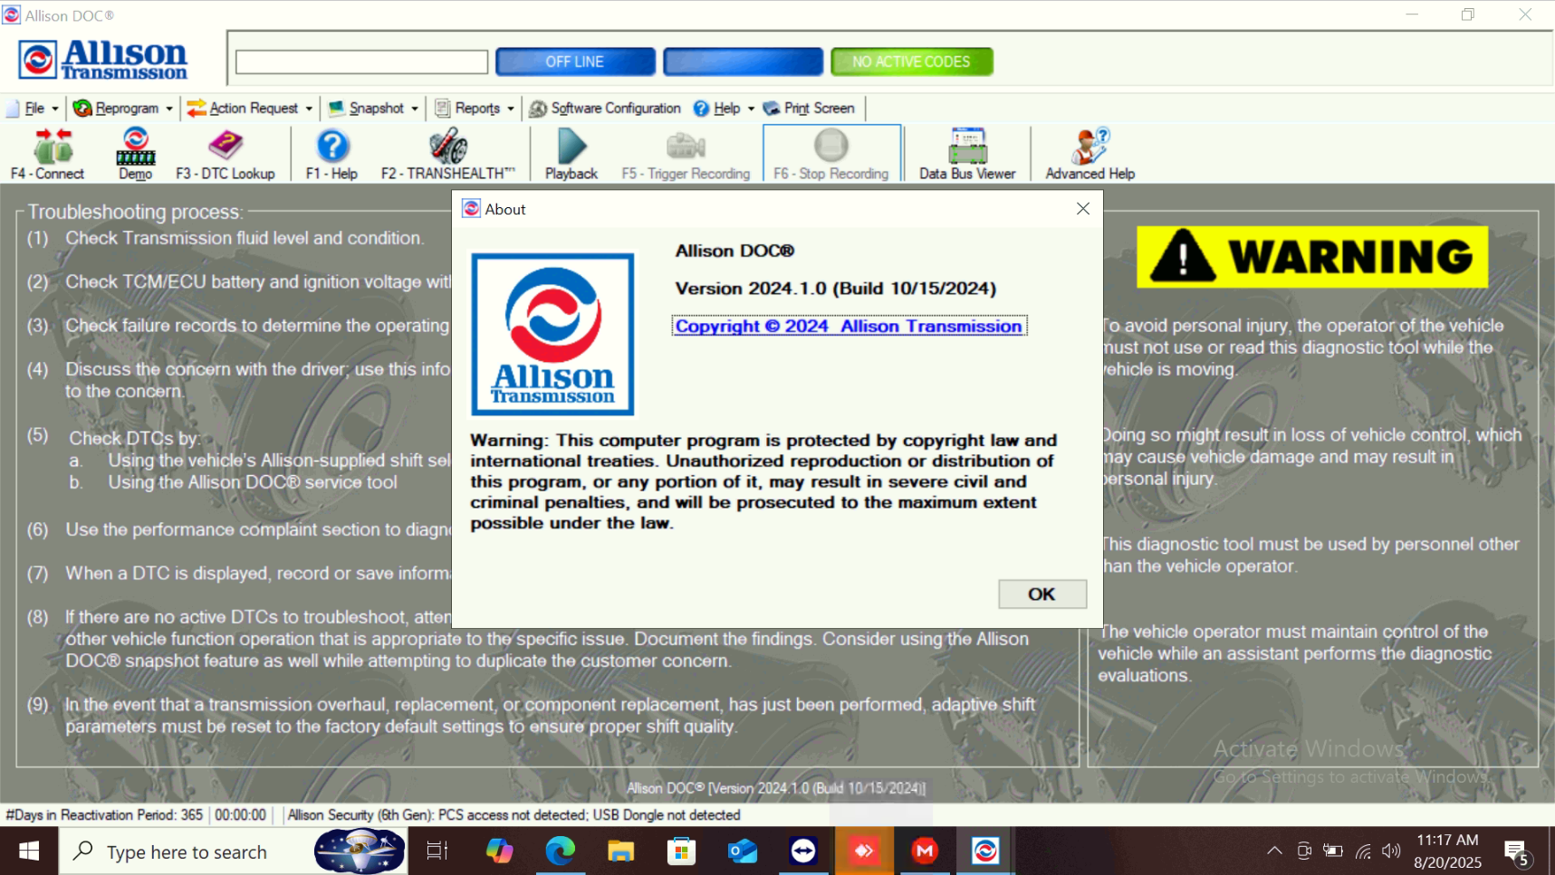Click the blank blue status button
Screen dimensions: 1555x875
click(744, 62)
